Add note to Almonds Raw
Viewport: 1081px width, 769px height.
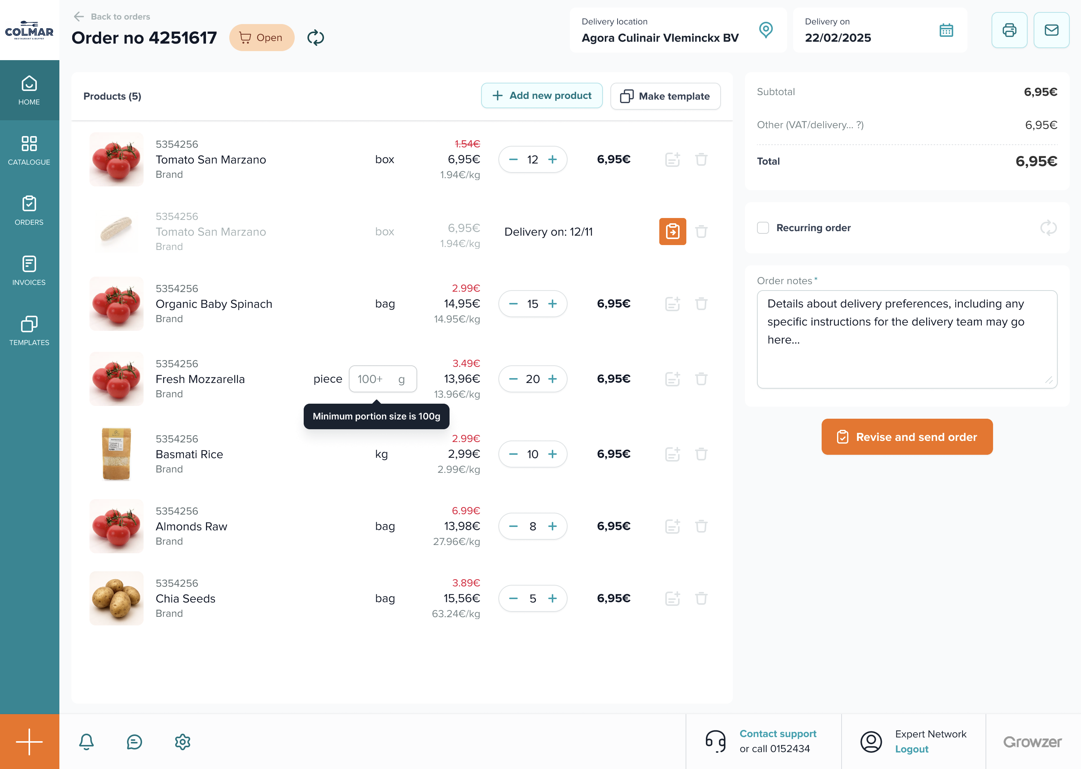point(672,526)
